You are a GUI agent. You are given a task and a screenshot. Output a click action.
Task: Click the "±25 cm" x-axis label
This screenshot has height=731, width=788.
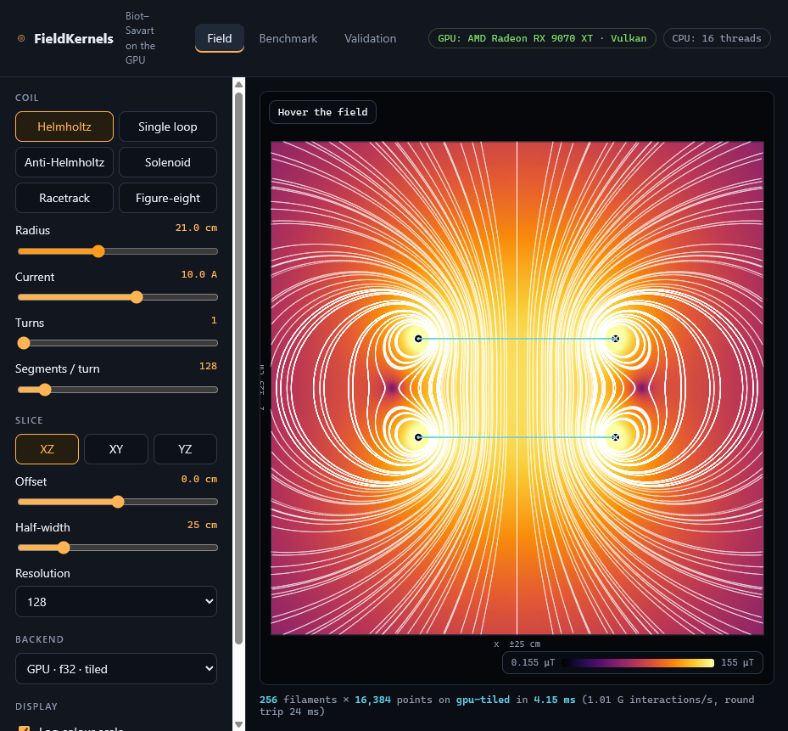525,644
